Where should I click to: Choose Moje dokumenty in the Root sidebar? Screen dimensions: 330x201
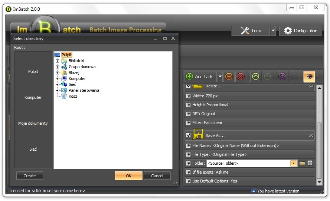33,123
